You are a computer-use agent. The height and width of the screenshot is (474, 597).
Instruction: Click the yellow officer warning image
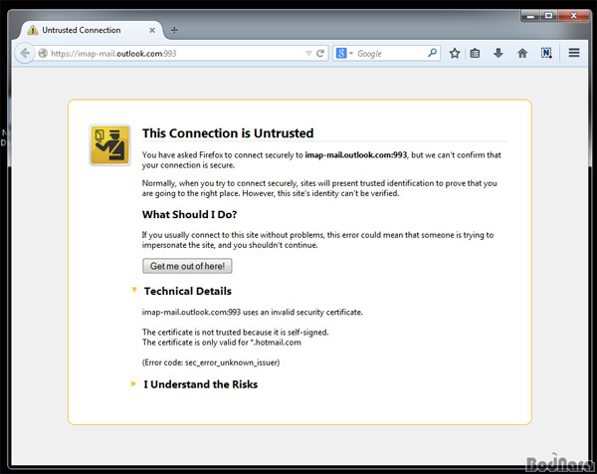pyautogui.click(x=109, y=145)
